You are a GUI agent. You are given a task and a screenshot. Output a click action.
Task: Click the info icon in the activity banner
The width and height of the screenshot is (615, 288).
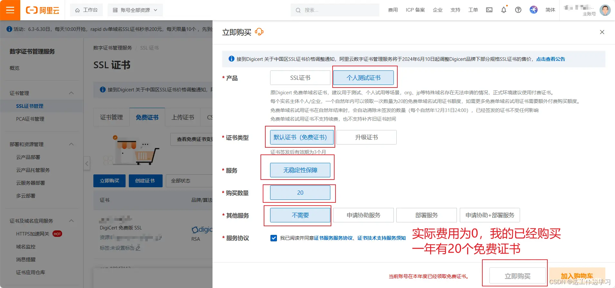(9, 29)
